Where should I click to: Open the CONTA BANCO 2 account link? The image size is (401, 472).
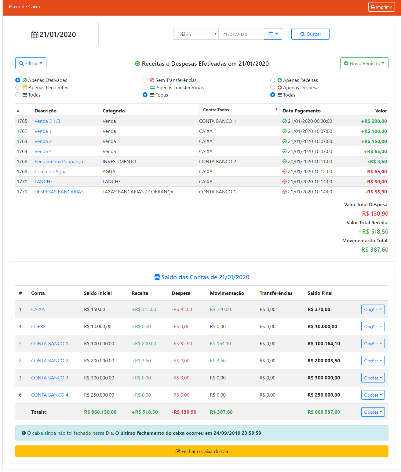pyautogui.click(x=49, y=361)
